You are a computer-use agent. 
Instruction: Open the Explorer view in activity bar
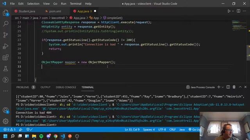tap(5, 13)
